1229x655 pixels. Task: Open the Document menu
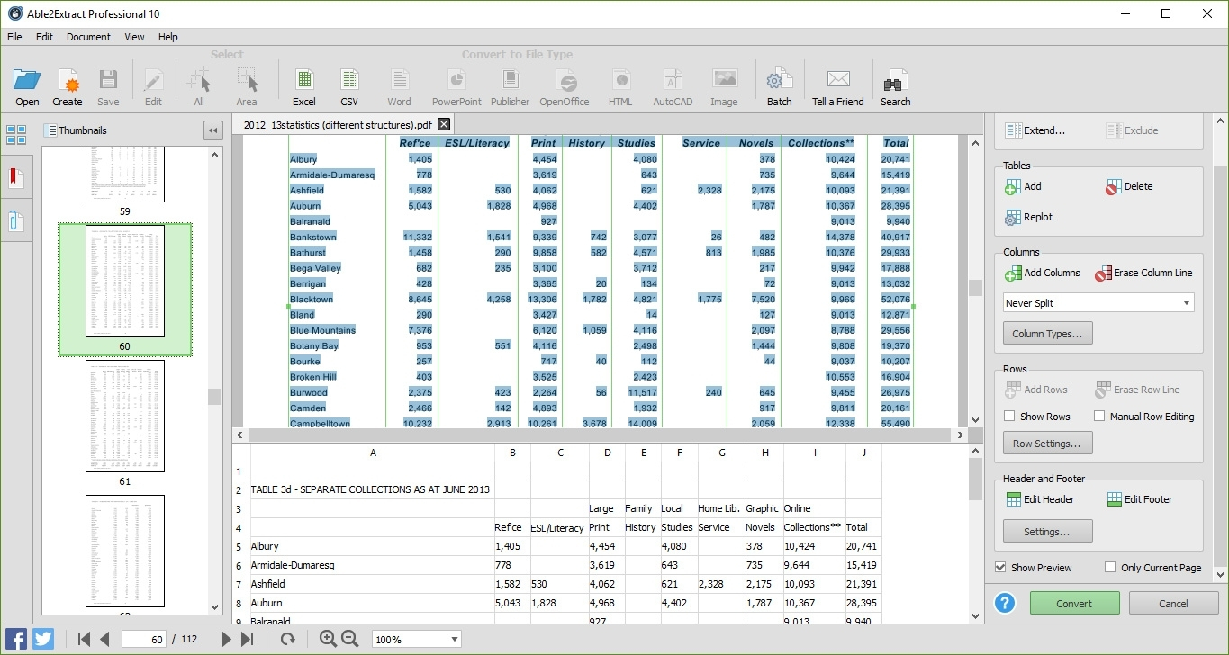click(88, 37)
